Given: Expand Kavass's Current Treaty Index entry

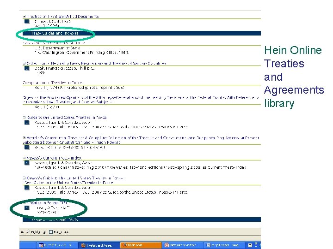Looking at the screenshot, I should tap(25, 158).
